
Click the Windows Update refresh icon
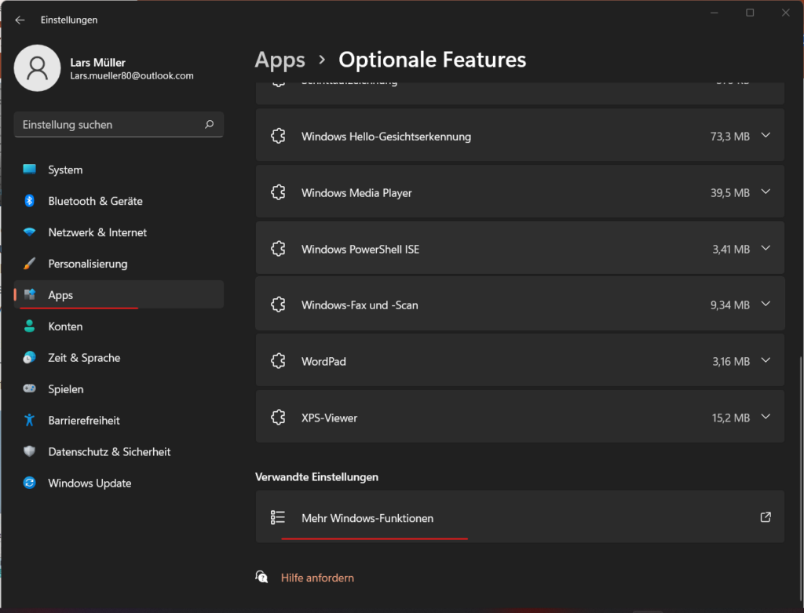(29, 483)
